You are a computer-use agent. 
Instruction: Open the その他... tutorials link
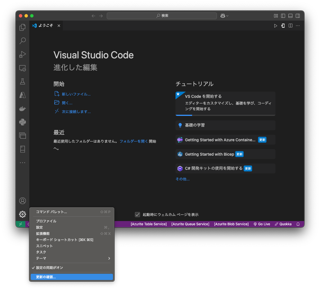click(x=183, y=179)
